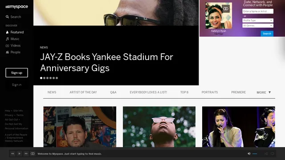Focus the Enter a Name or Artist field

pyautogui.click(x=258, y=12)
